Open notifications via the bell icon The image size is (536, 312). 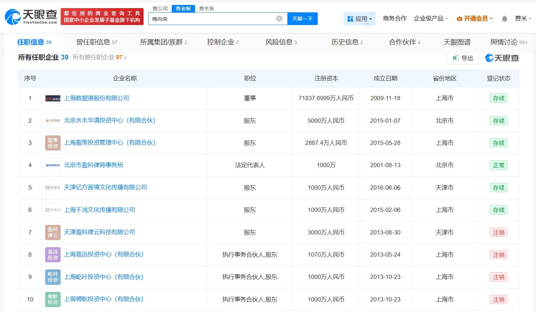(x=505, y=19)
